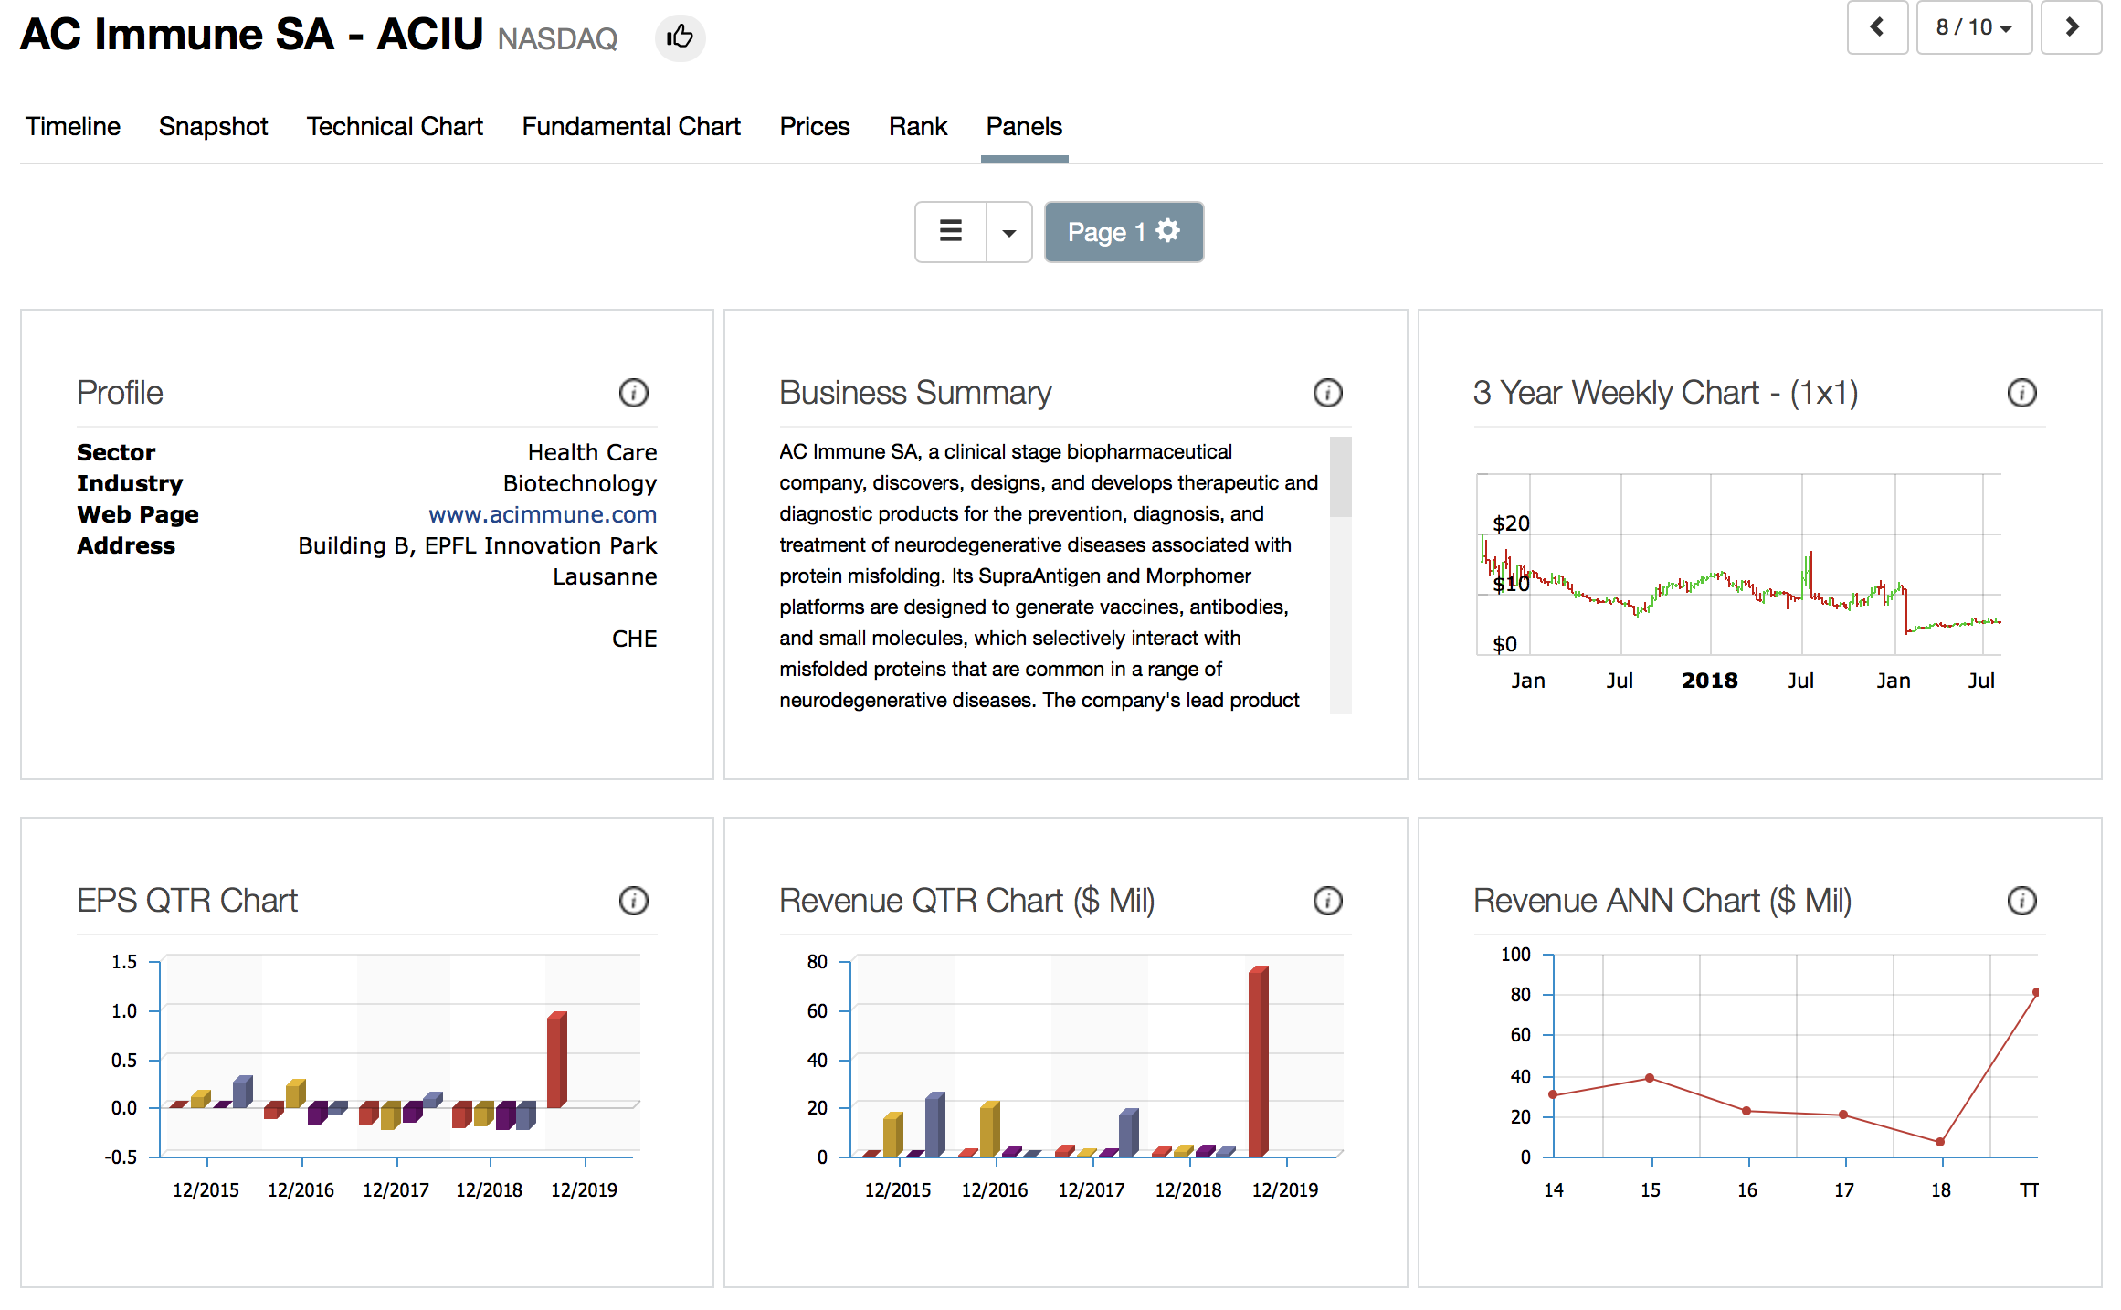Click the thumbs-up like icon
2121x1310 pixels.
tap(680, 37)
